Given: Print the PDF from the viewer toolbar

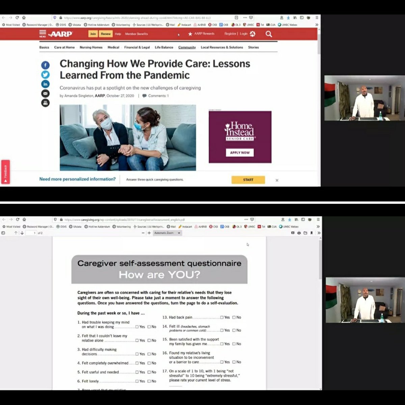Looking at the screenshot, I should point(299,233).
